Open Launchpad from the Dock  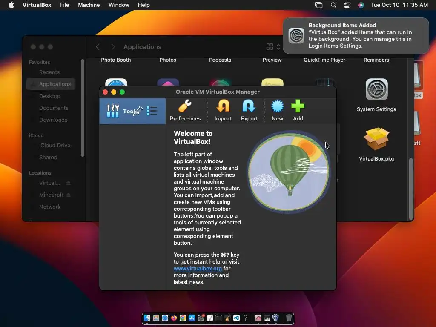pyautogui.click(x=156, y=318)
